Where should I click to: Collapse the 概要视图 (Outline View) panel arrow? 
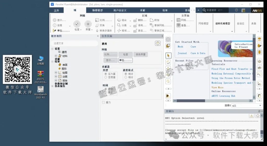[98, 36]
